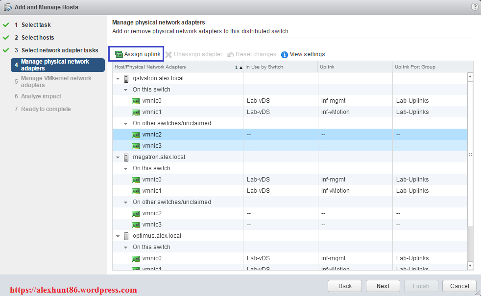Screen dimensions: 481x296
Task: Click the galvatron.alex.local host icon
Action: click(x=126, y=78)
